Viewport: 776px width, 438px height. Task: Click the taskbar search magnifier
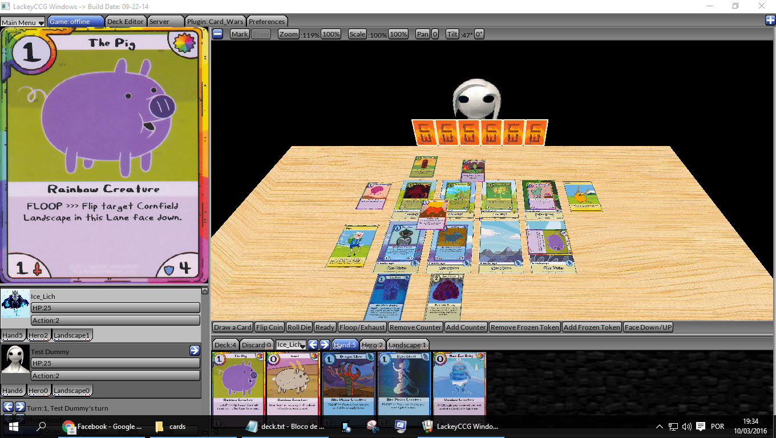tap(41, 426)
